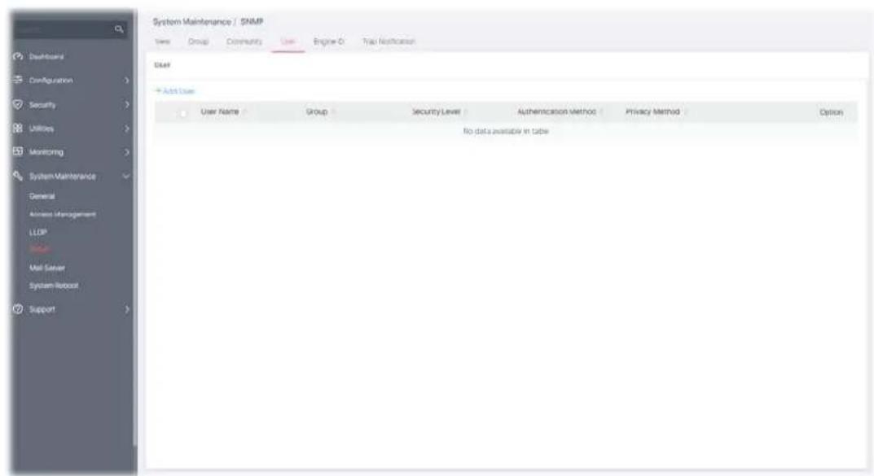The width and height of the screenshot is (874, 476).
Task: Select the User tab
Action: click(x=288, y=41)
